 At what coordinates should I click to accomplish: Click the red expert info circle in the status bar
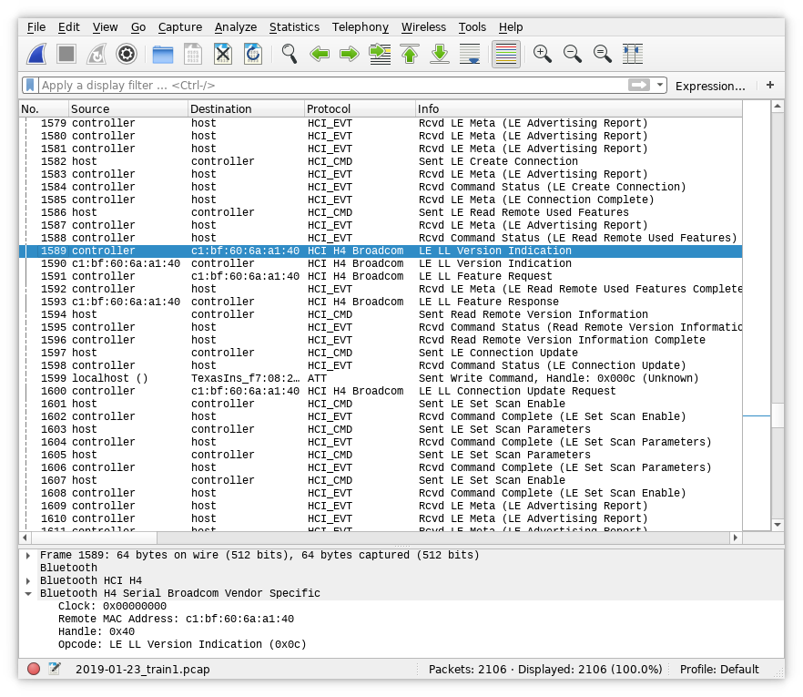point(34,669)
